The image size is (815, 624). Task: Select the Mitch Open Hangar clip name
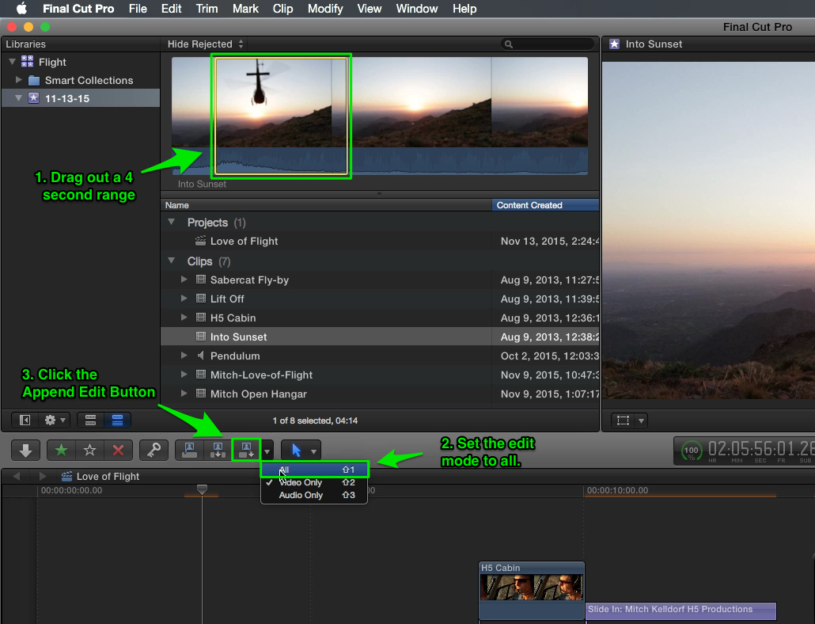pyautogui.click(x=258, y=394)
